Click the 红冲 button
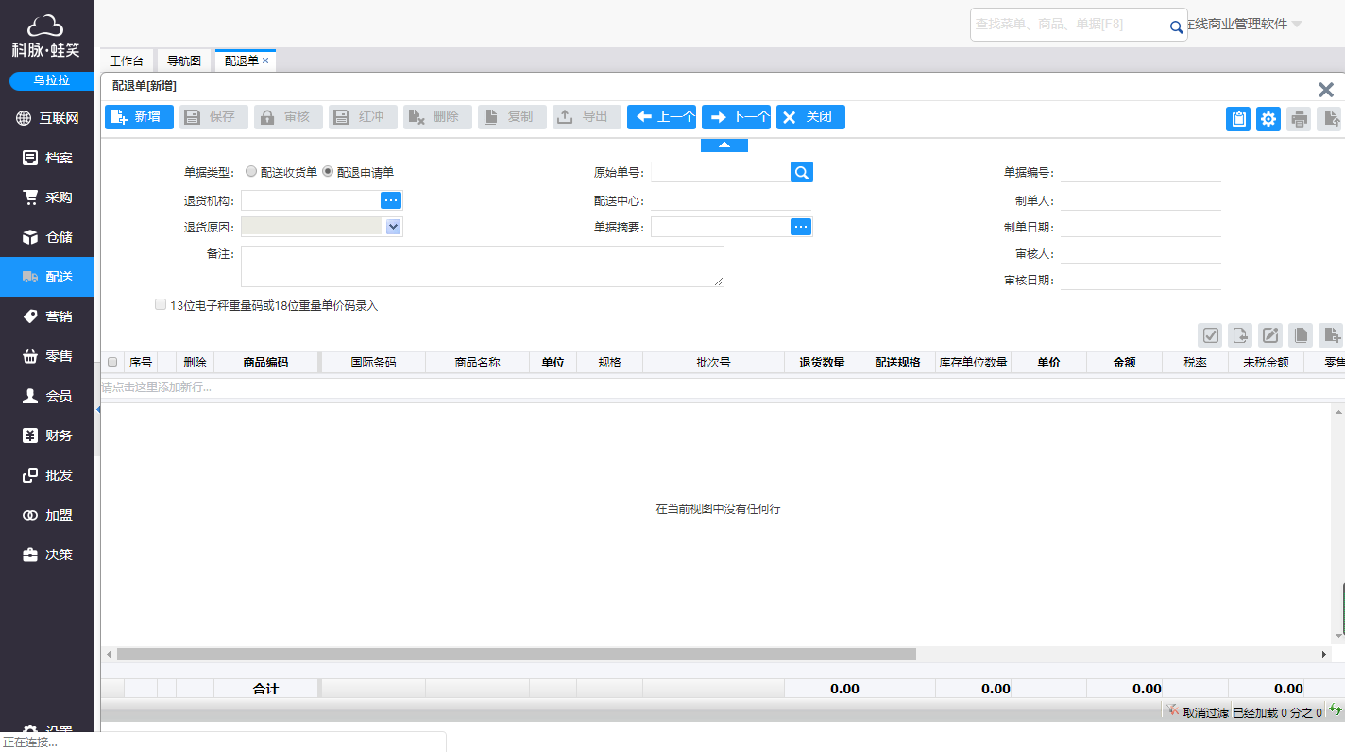This screenshot has height=752, width=1345. pos(363,117)
